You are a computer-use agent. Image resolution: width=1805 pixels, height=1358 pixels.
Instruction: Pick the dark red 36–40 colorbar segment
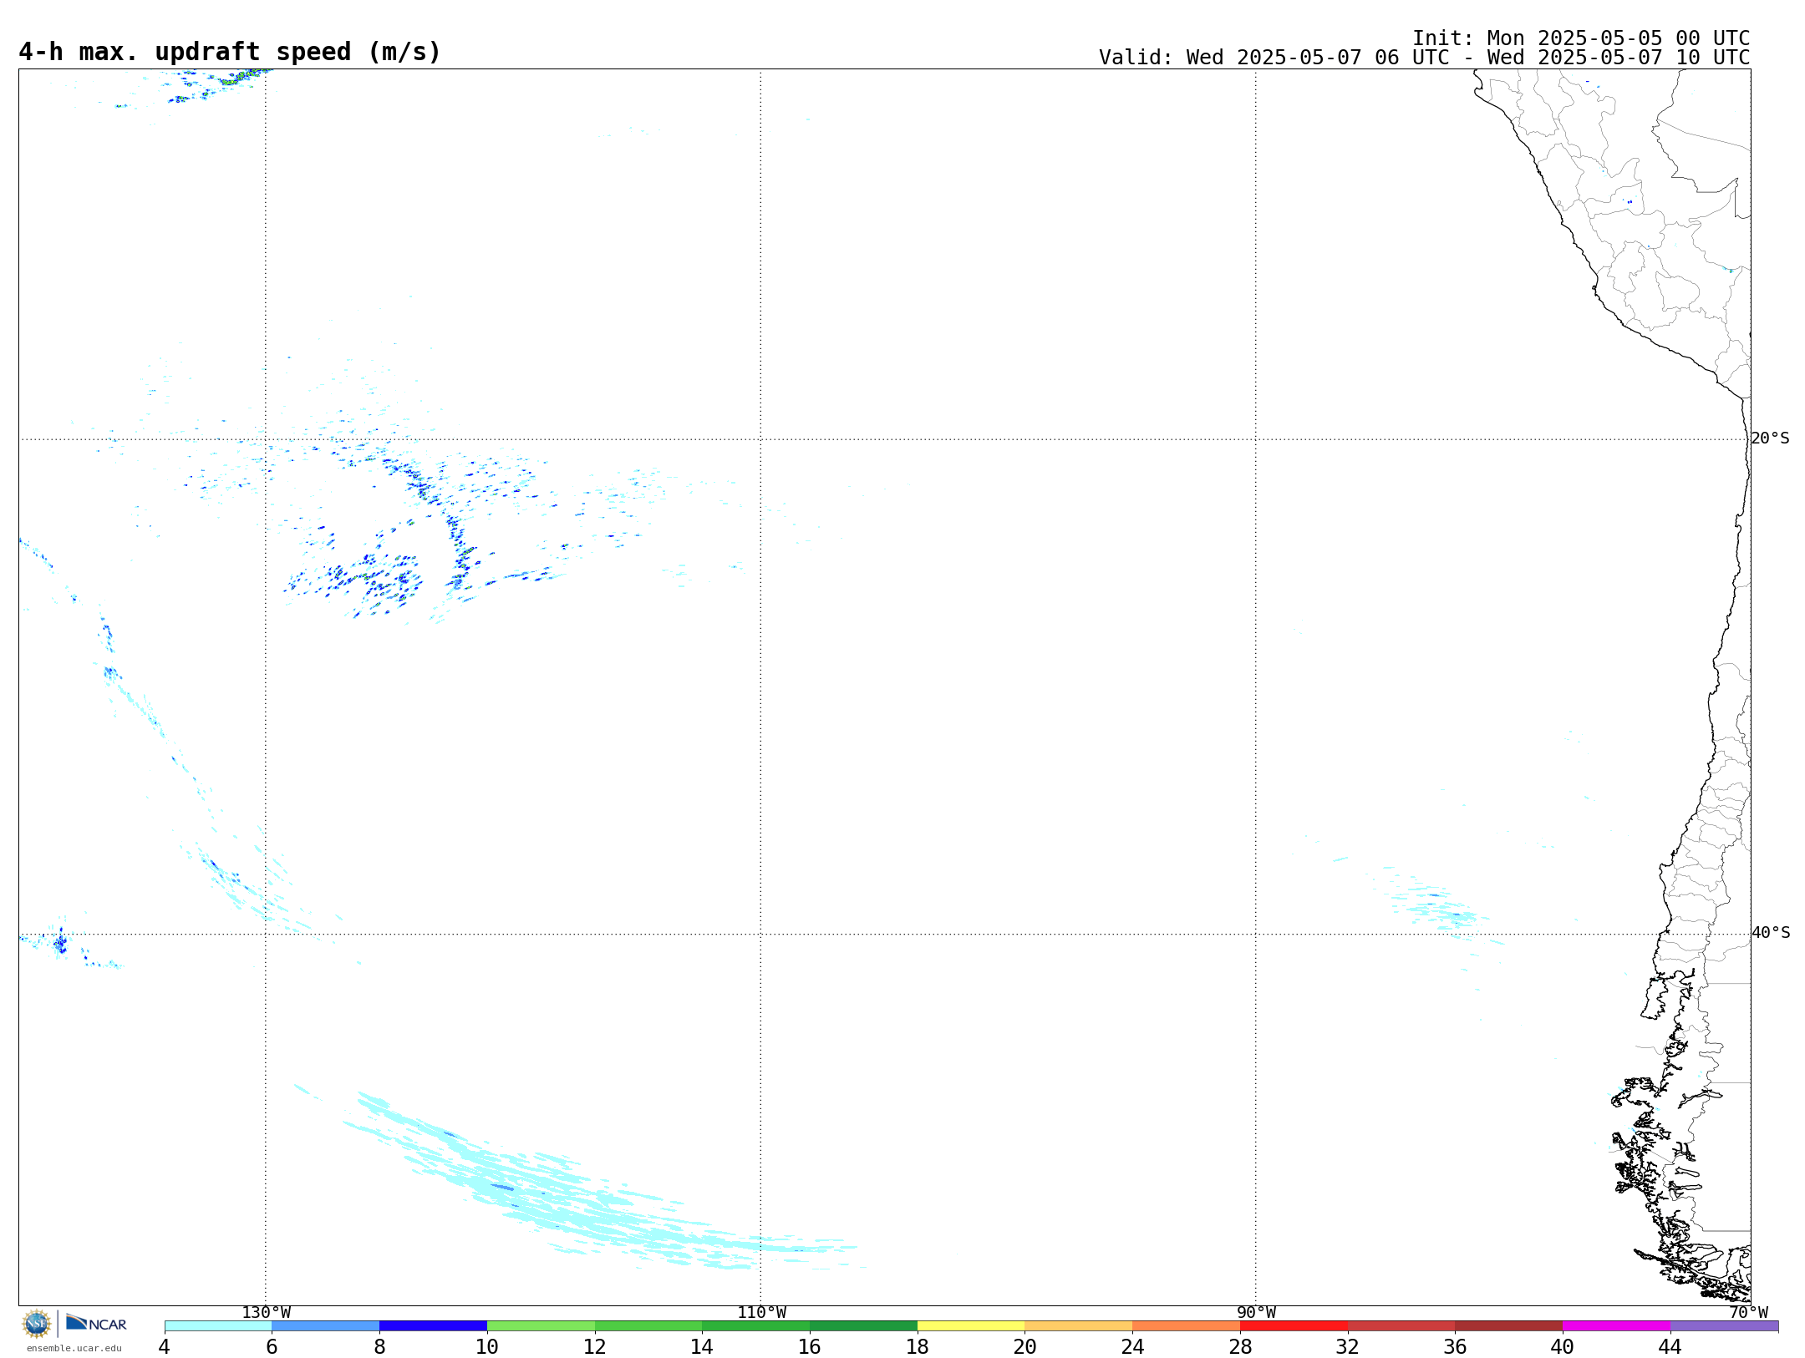point(1509,1326)
